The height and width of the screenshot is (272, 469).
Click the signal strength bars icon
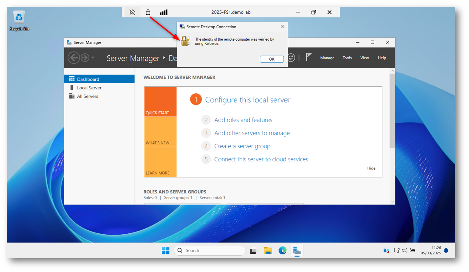click(164, 12)
